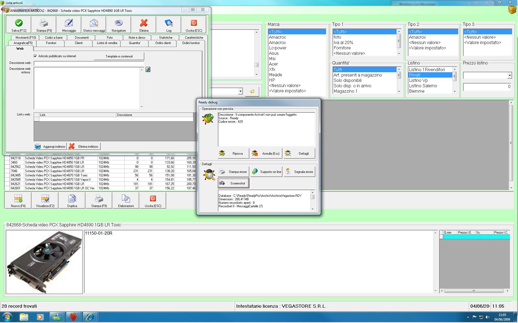The width and height of the screenshot is (518, 323).
Task: Click the Navigatore toolbar icon
Action: point(119,23)
